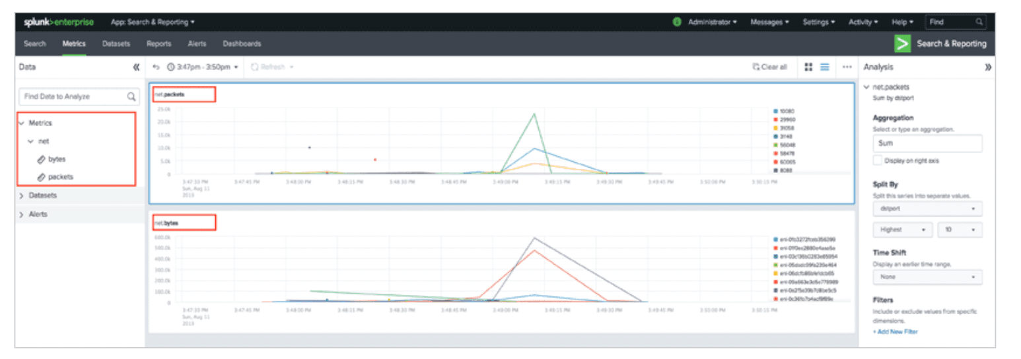Collapse the Analysis panel with double-chevron icon
The height and width of the screenshot is (359, 1021).
tap(988, 67)
